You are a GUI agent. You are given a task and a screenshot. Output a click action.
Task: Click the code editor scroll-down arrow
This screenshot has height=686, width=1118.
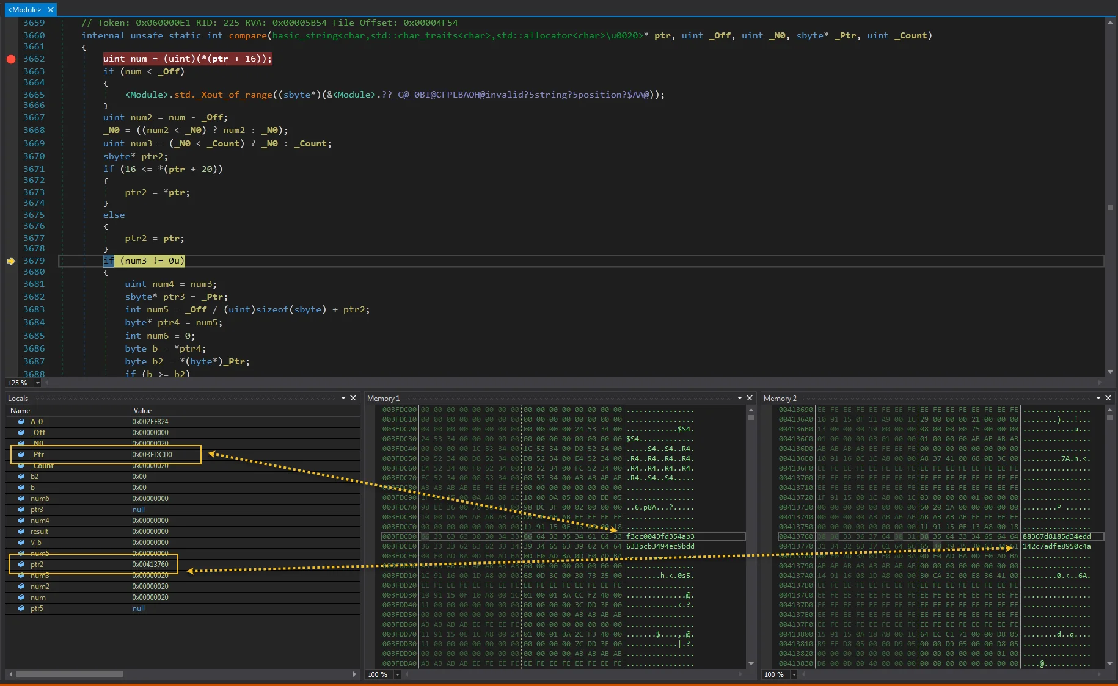(x=1110, y=372)
